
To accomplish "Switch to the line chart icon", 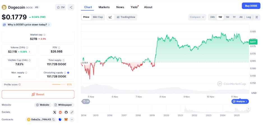I will click(x=110, y=17).
